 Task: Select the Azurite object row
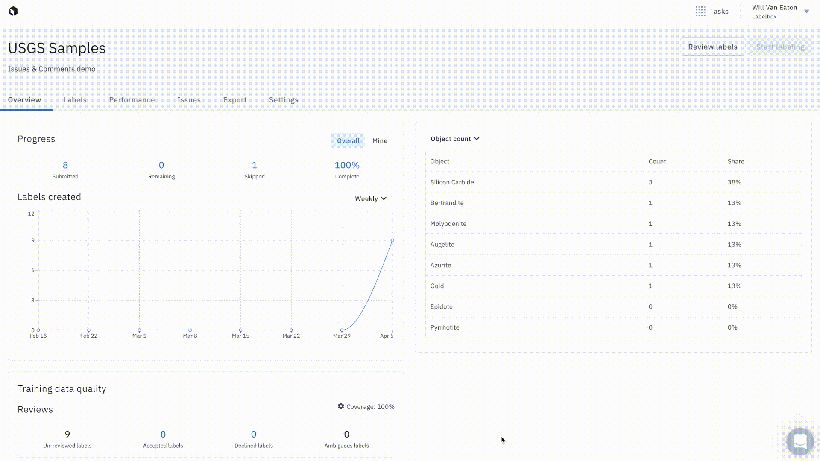(614, 265)
